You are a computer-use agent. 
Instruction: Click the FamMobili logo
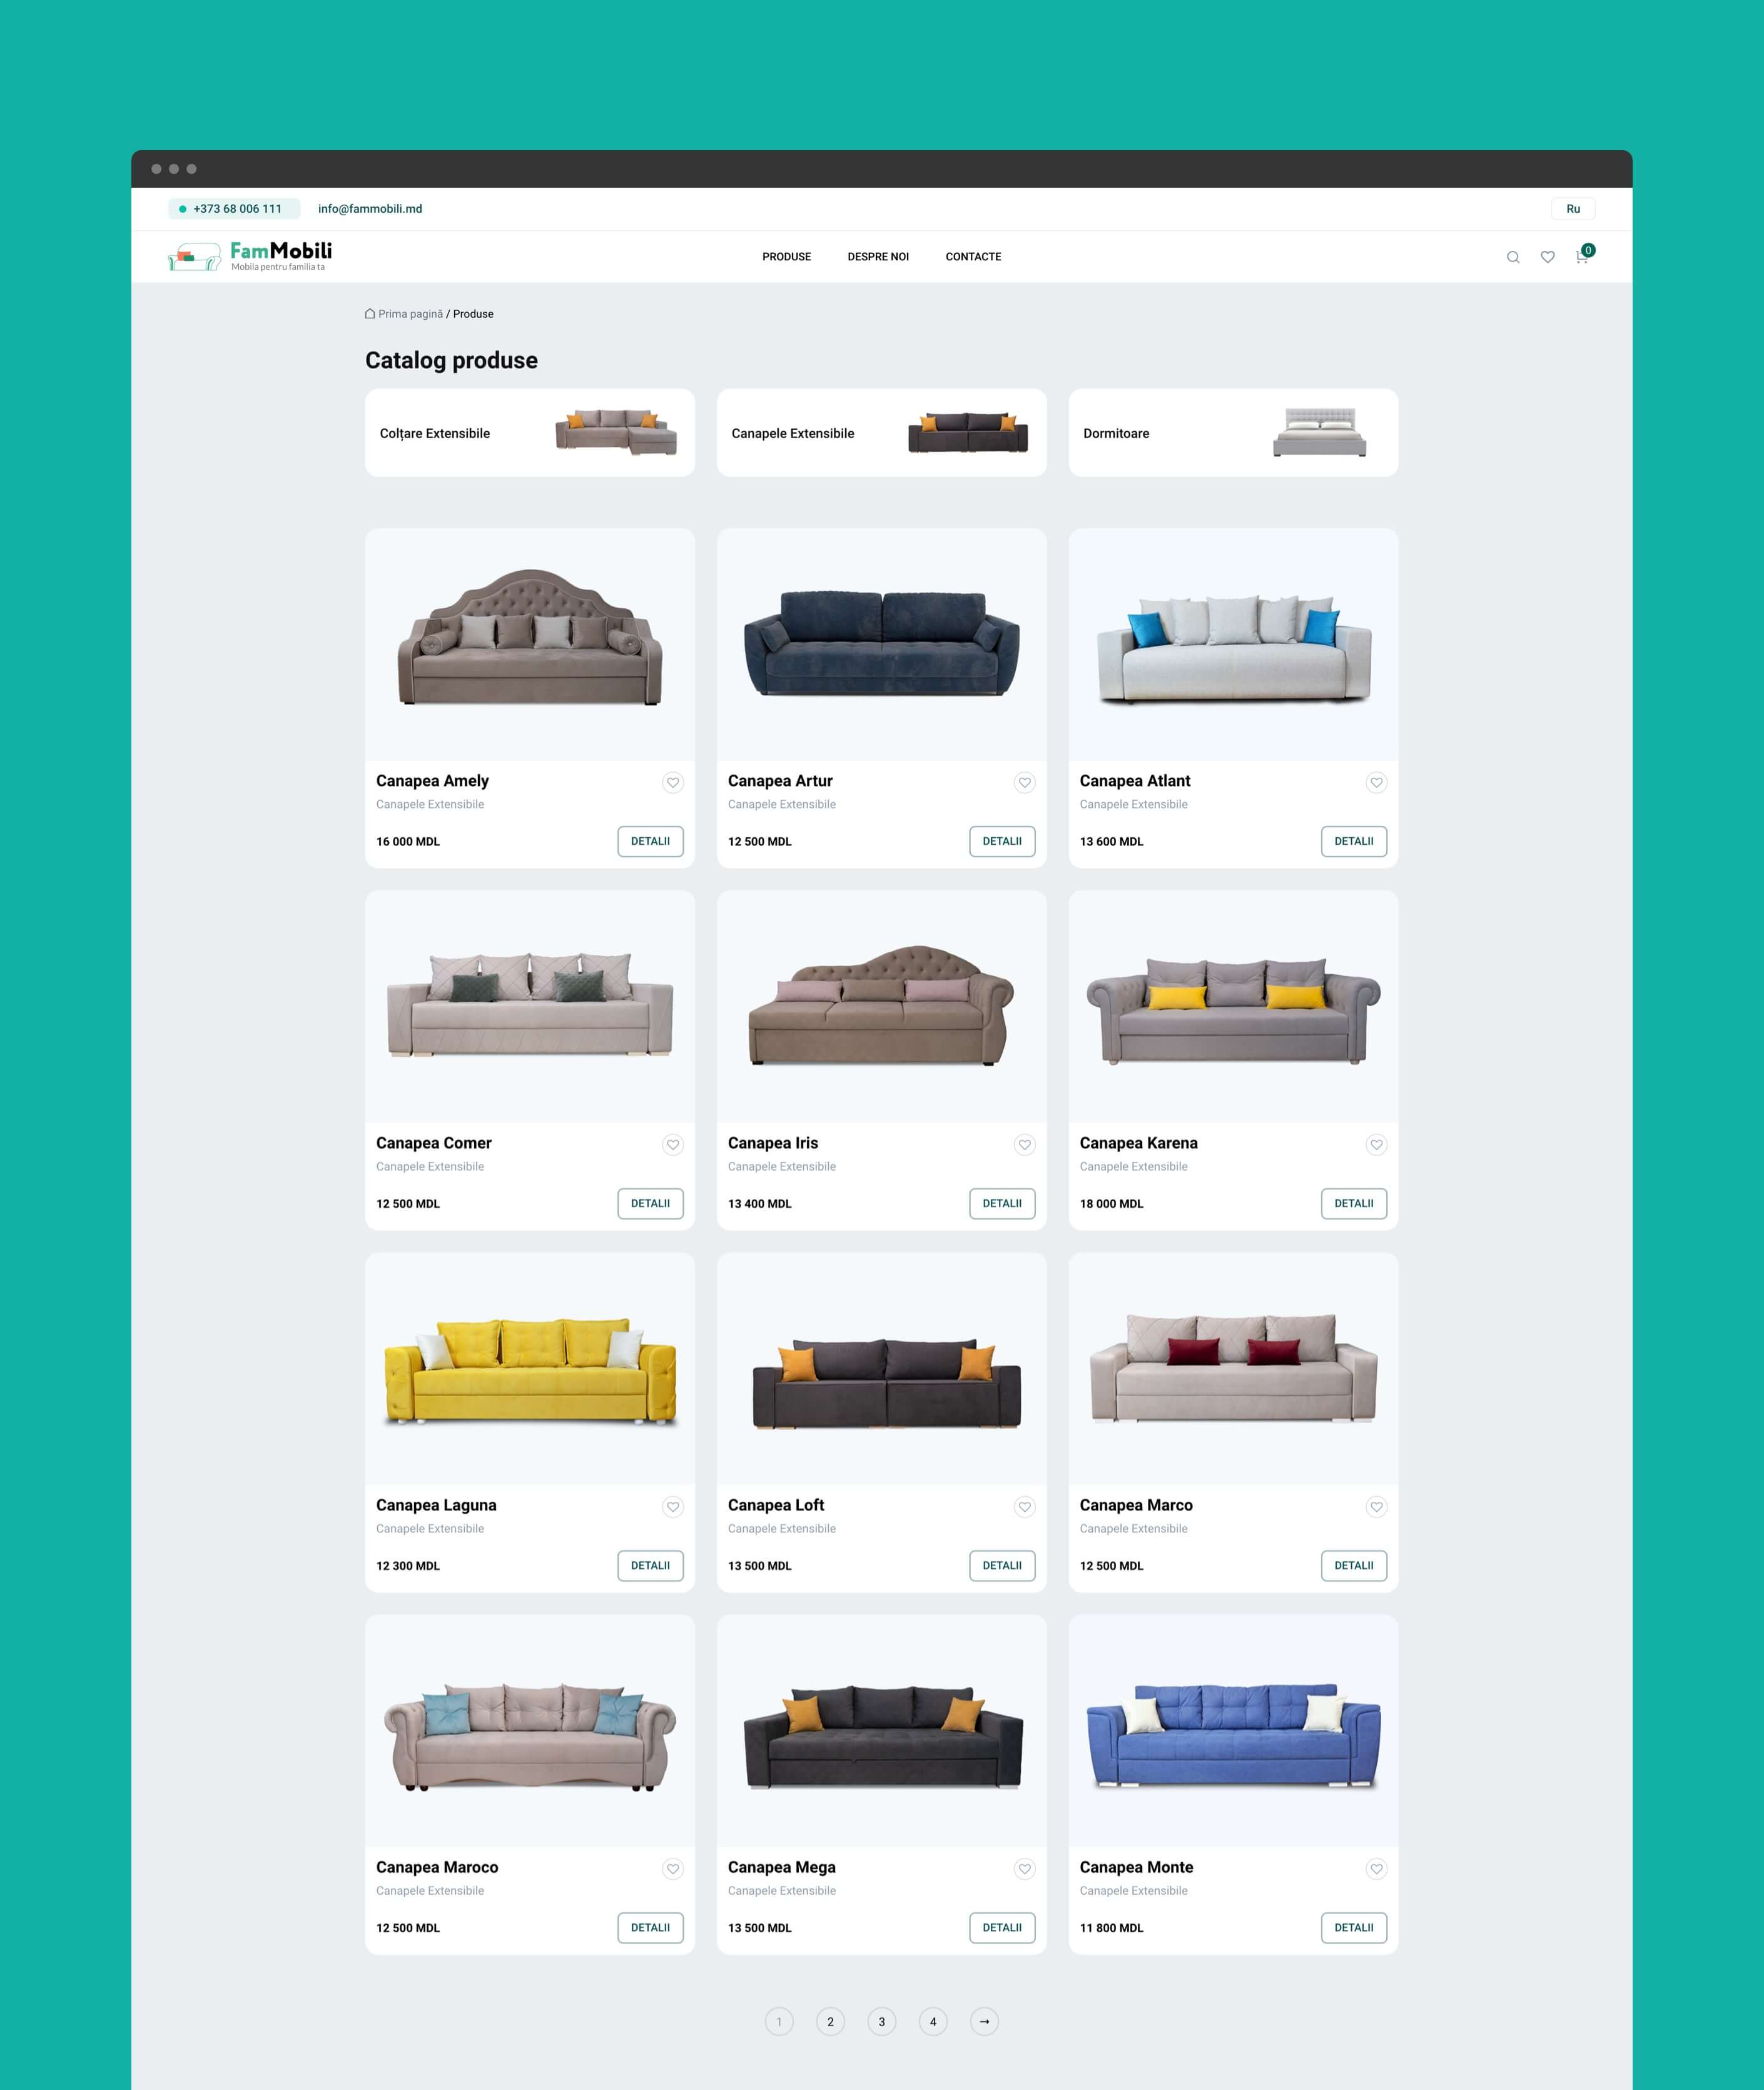tap(250, 256)
